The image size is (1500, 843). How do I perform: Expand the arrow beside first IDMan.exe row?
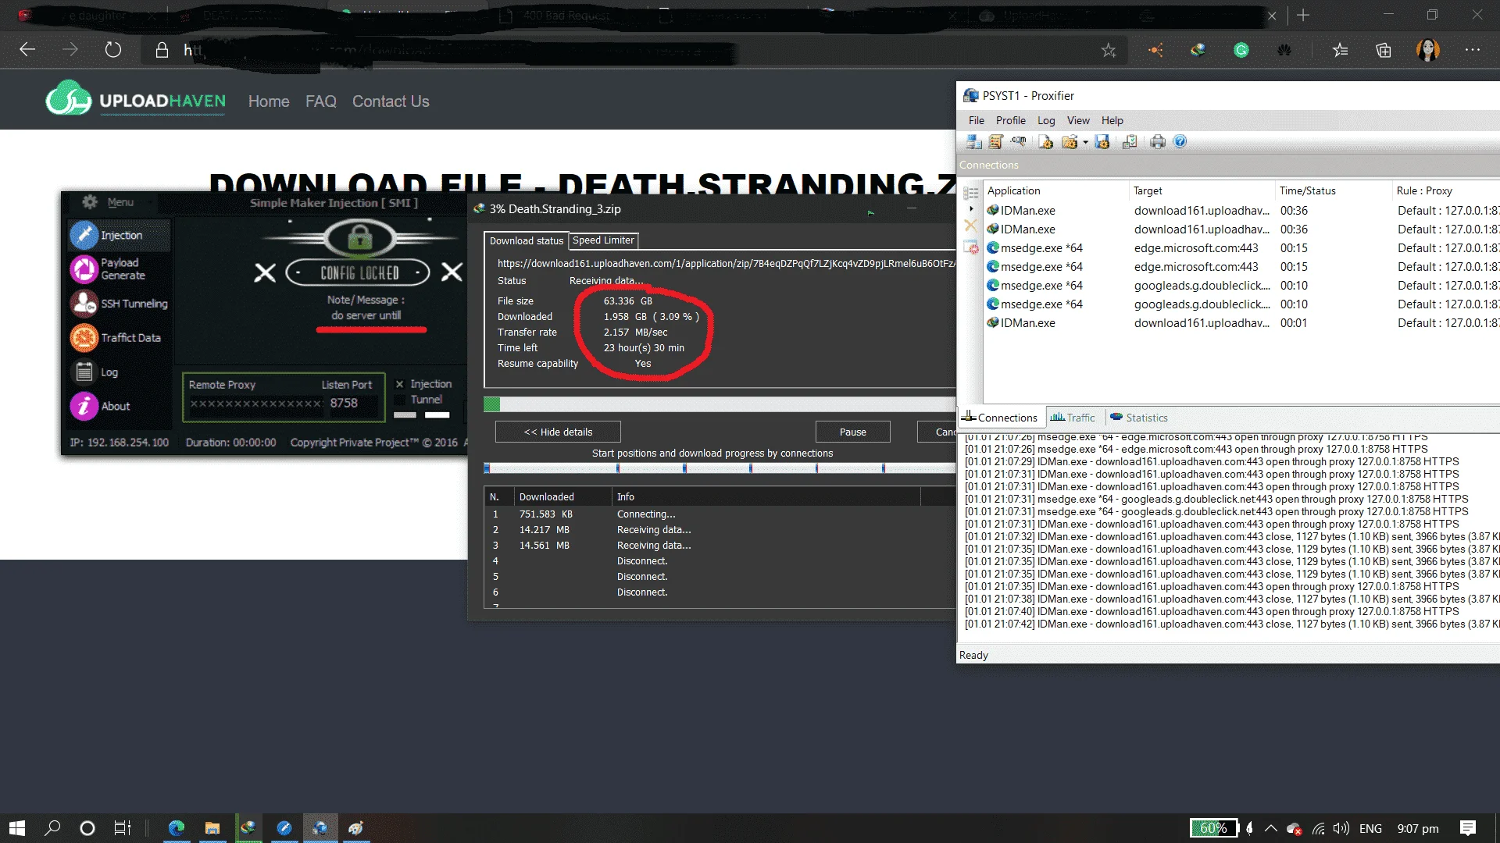pos(971,209)
